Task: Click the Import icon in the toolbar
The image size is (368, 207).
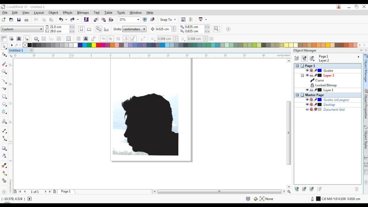Action: [96, 19]
